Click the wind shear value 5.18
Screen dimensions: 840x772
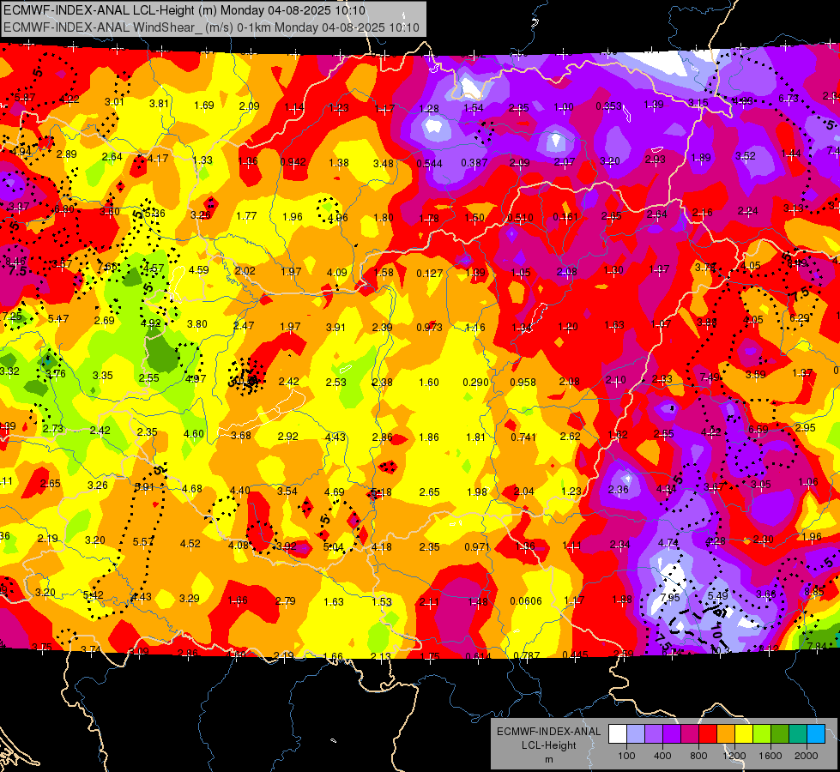pyautogui.click(x=381, y=492)
